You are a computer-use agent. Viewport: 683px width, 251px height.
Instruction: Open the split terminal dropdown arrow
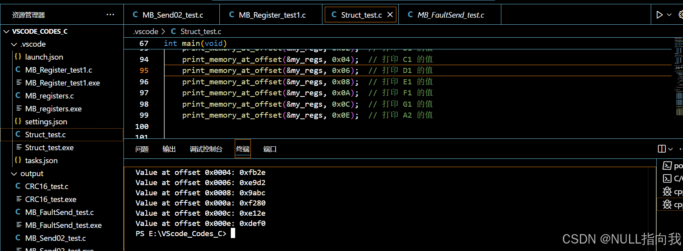tap(670, 149)
